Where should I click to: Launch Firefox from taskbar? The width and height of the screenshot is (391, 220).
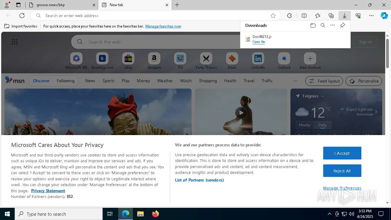point(155,214)
